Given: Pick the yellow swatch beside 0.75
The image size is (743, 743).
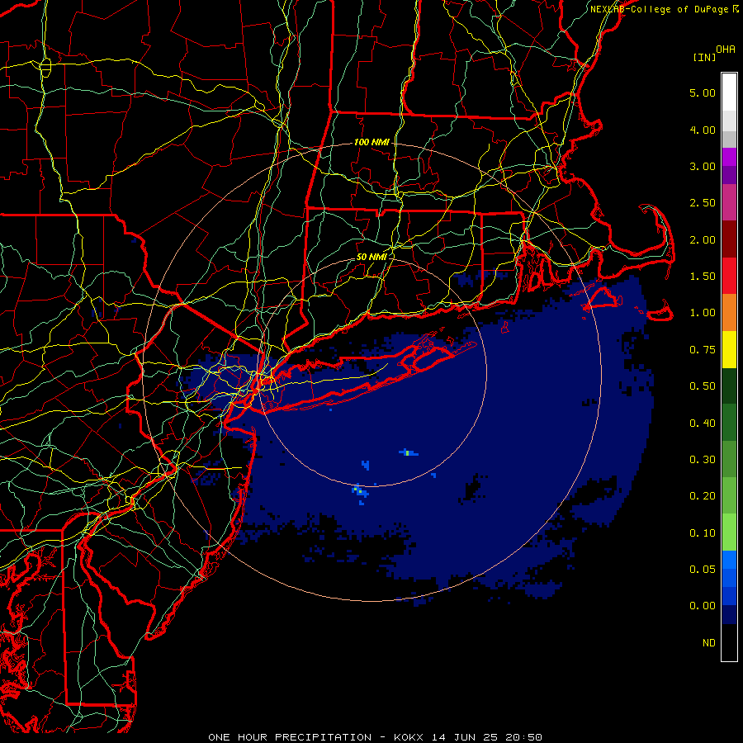Looking at the screenshot, I should [729, 349].
